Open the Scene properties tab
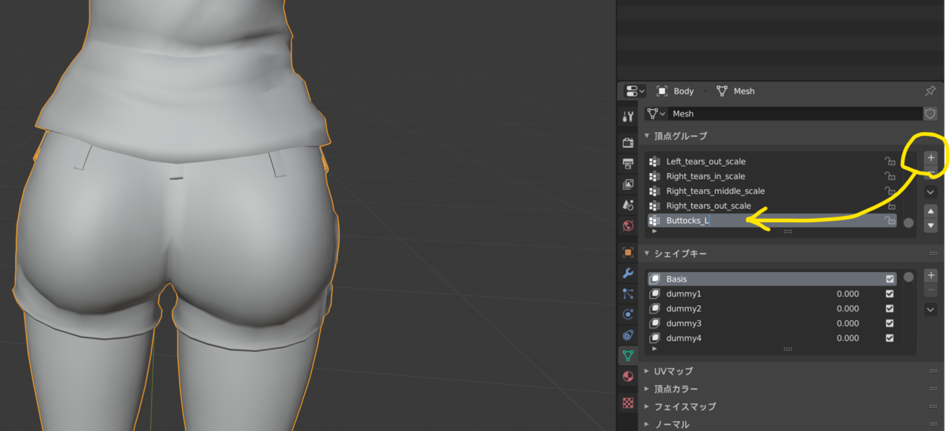 coord(628,205)
